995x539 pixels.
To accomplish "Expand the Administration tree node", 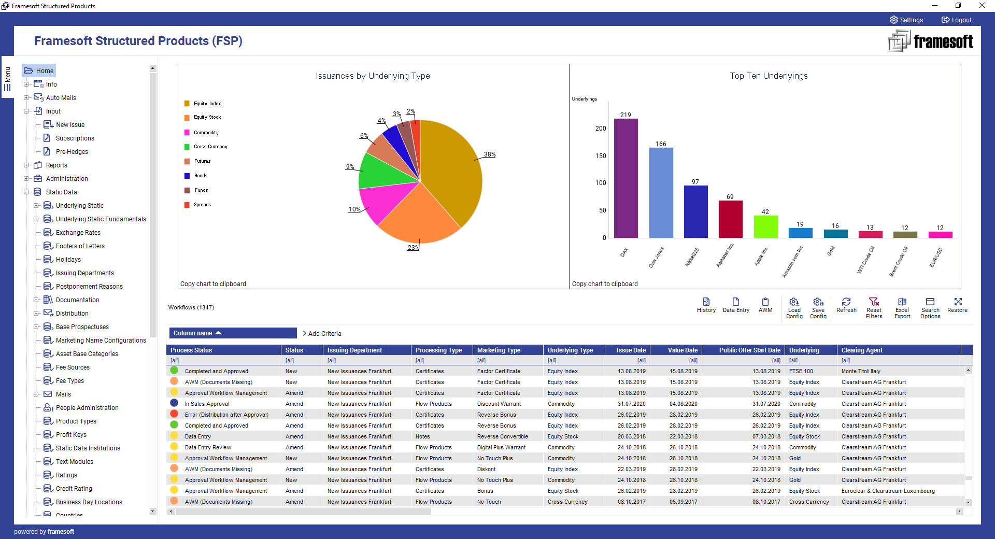I will [x=26, y=178].
